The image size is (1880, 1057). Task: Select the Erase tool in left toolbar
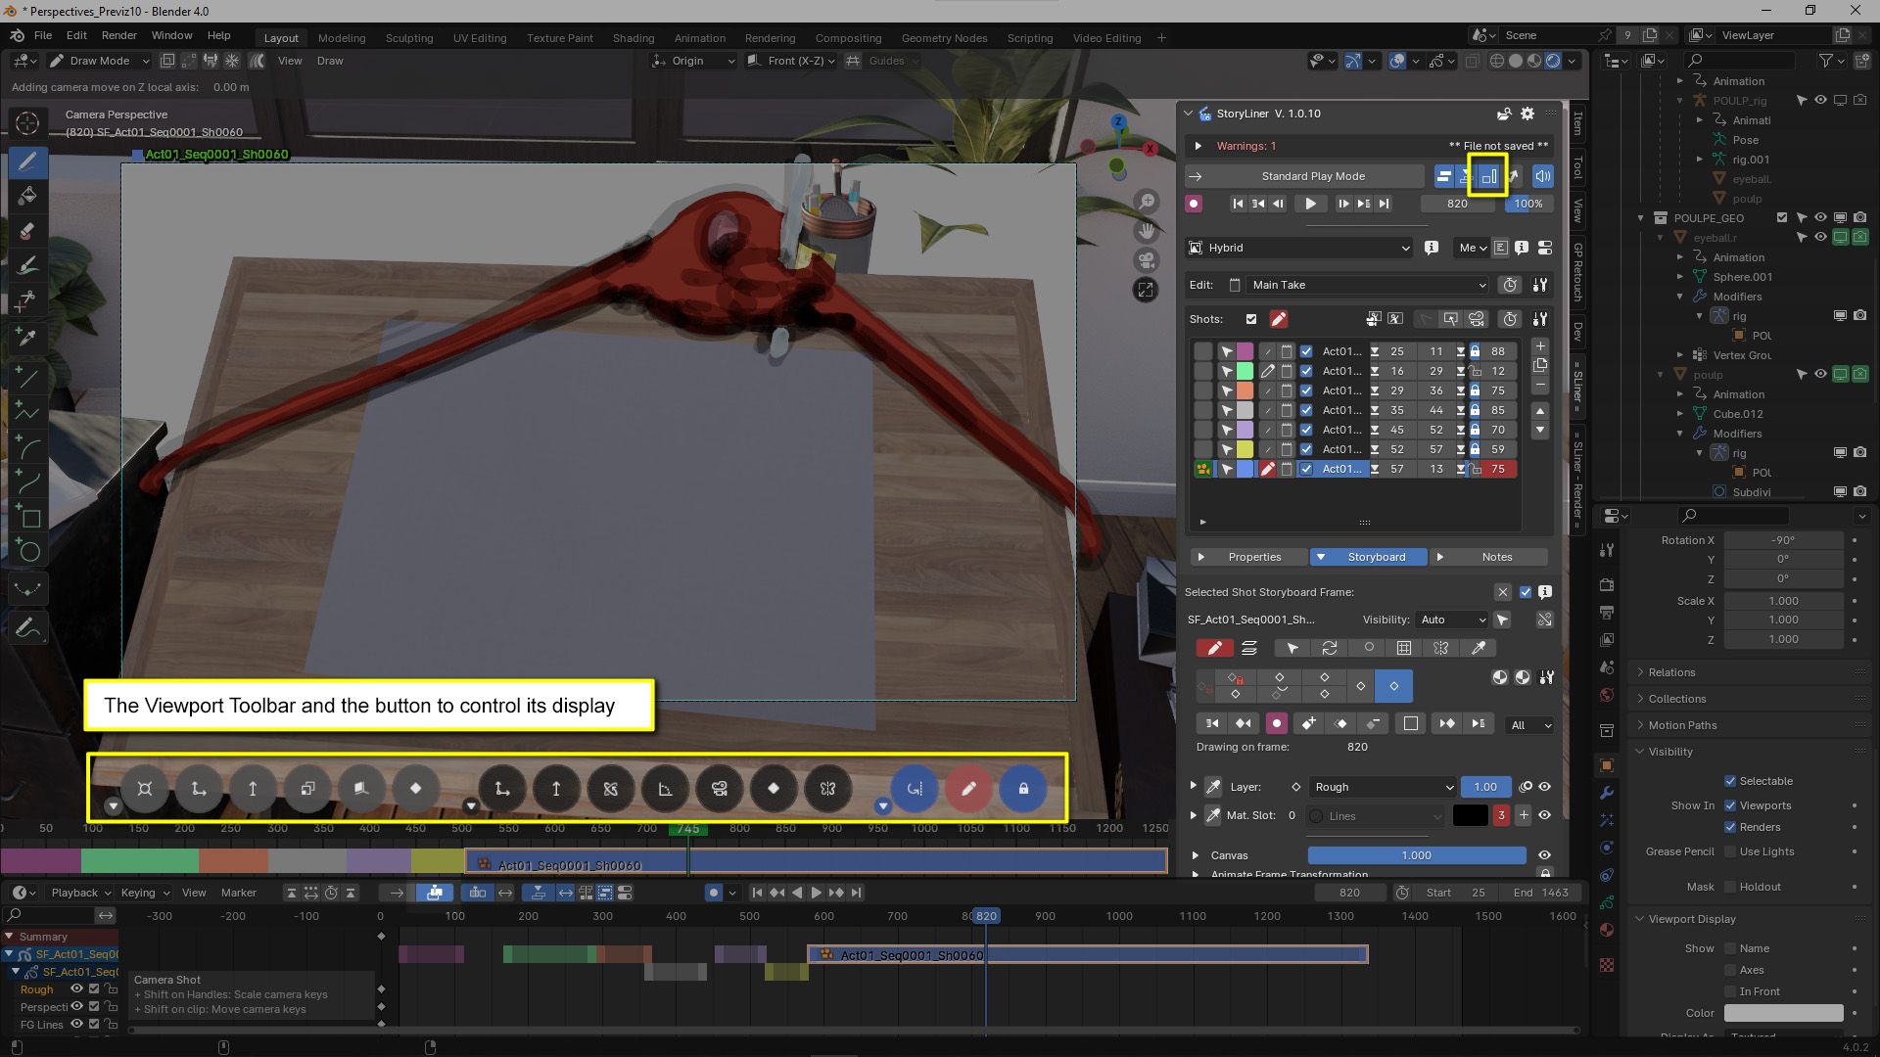click(x=27, y=231)
